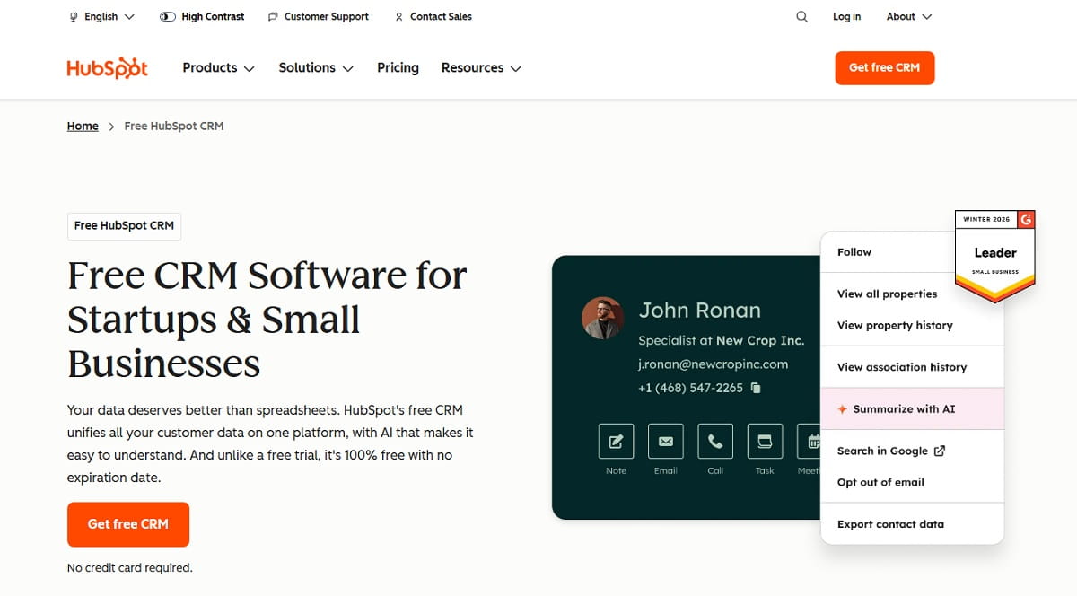Follow the Home breadcrumb link
1077x596 pixels.
click(x=83, y=126)
